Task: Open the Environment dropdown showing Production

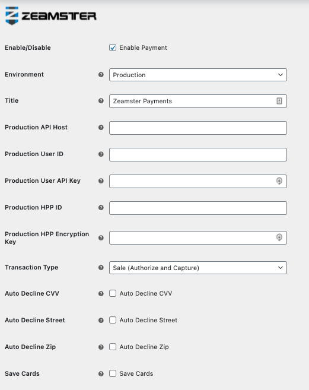Action: tap(198, 75)
